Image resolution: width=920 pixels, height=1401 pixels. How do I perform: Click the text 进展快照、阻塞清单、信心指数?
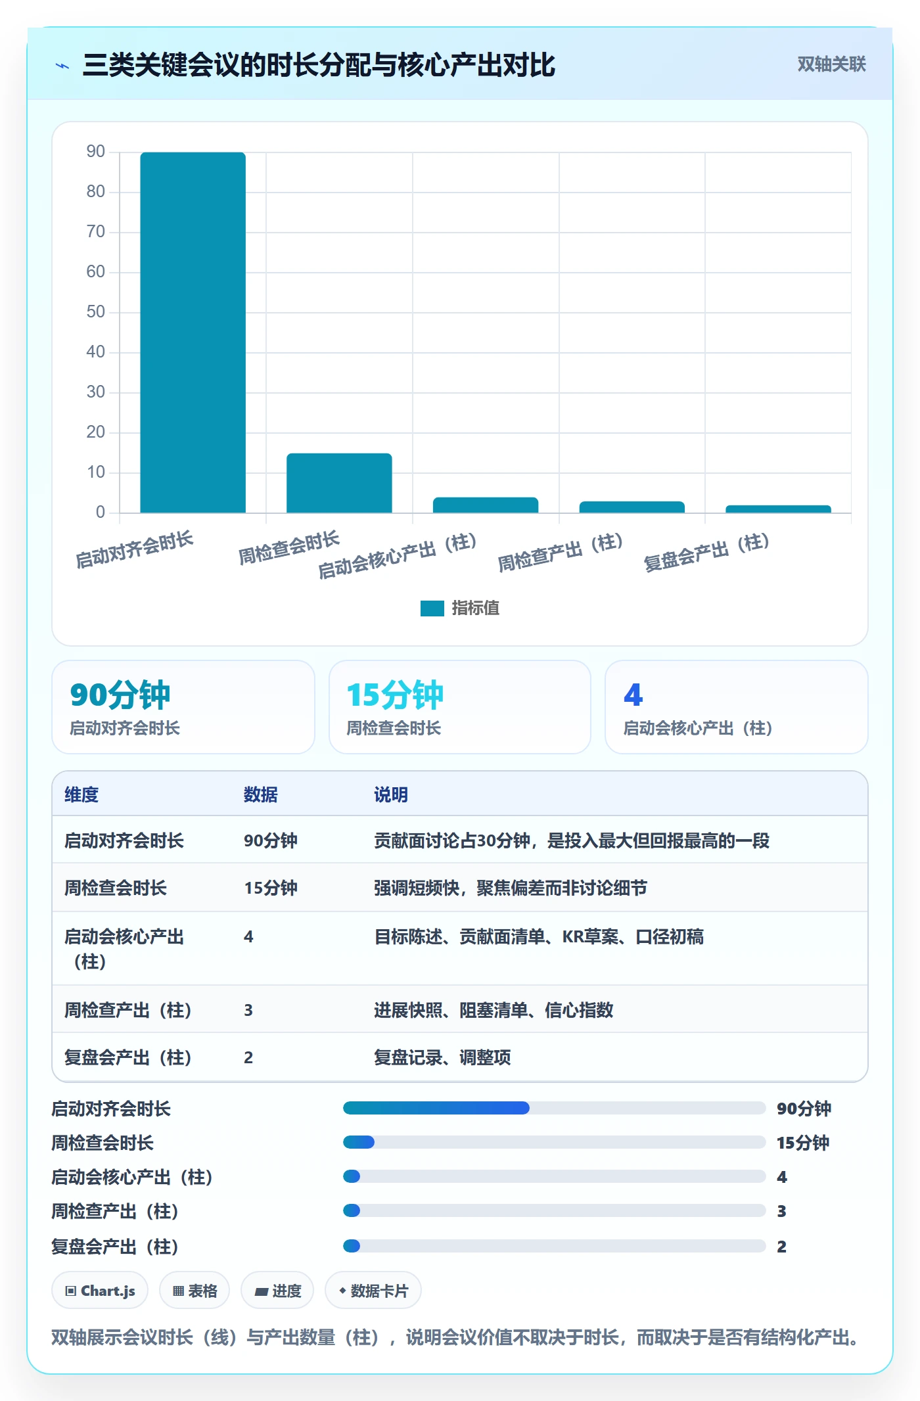(x=494, y=1010)
